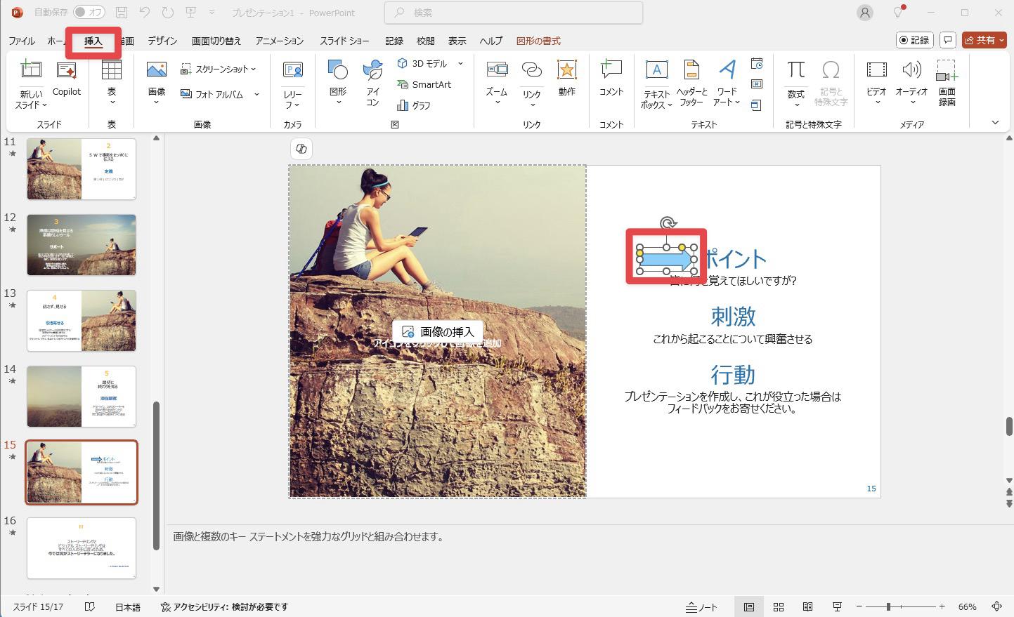
Task: Switch to Slide Sorter view
Action: coord(779,606)
